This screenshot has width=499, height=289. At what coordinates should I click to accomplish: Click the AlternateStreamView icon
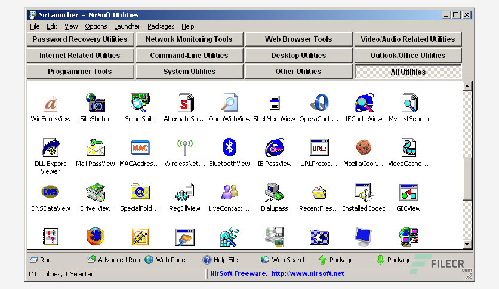185,103
